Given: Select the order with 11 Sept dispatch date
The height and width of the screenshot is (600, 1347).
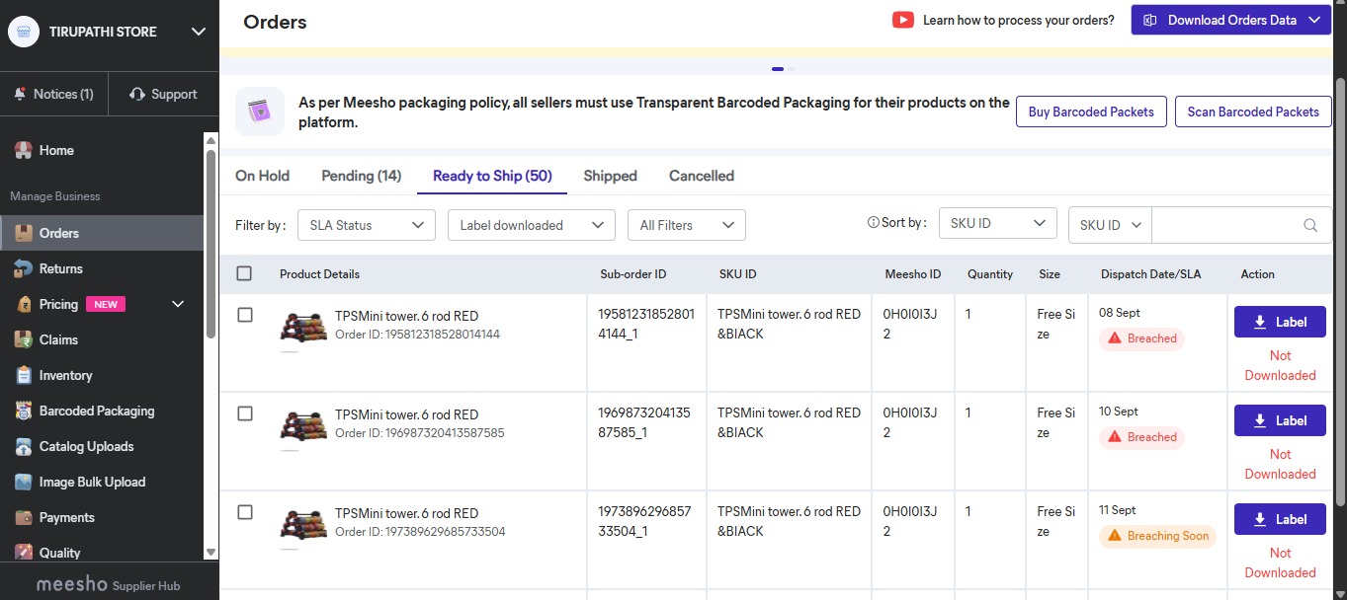Looking at the screenshot, I should (245, 512).
